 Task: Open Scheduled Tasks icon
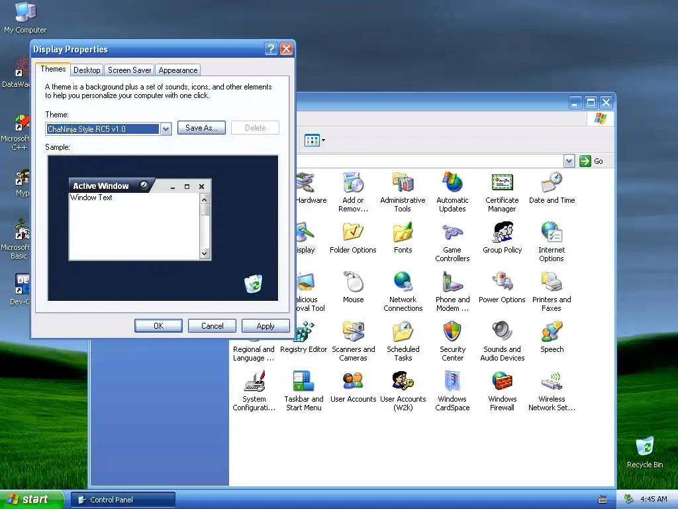[403, 332]
